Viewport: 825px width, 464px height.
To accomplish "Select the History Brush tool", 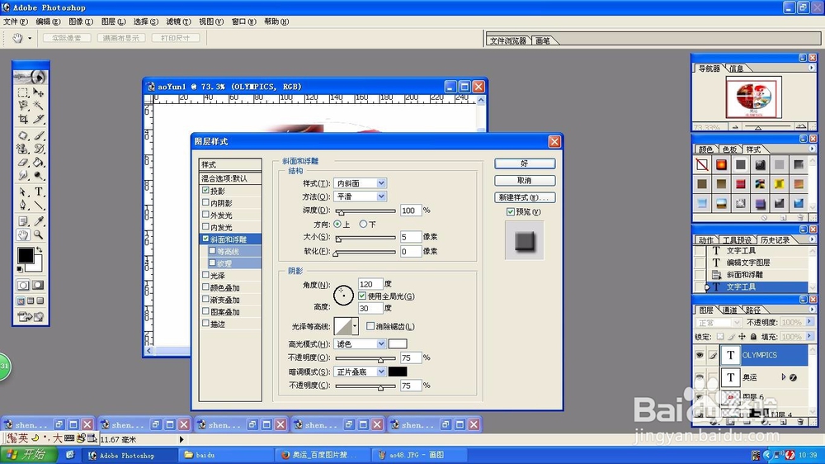I will pyautogui.click(x=39, y=149).
